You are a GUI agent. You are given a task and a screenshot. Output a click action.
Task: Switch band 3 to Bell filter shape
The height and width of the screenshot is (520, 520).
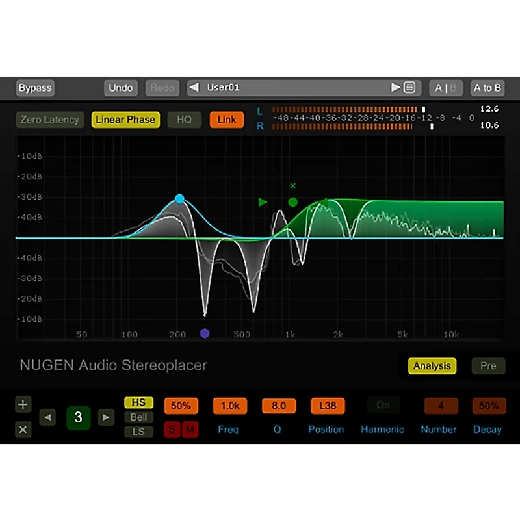click(138, 417)
